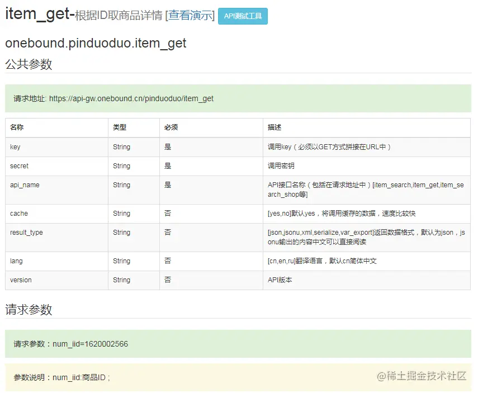Click 是 in the key row
The image size is (478, 393).
(168, 147)
